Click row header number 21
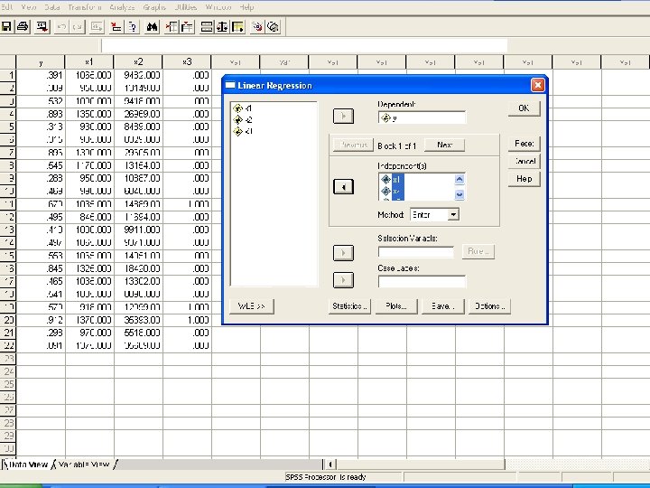Image resolution: width=650 pixels, height=488 pixels. point(8,333)
